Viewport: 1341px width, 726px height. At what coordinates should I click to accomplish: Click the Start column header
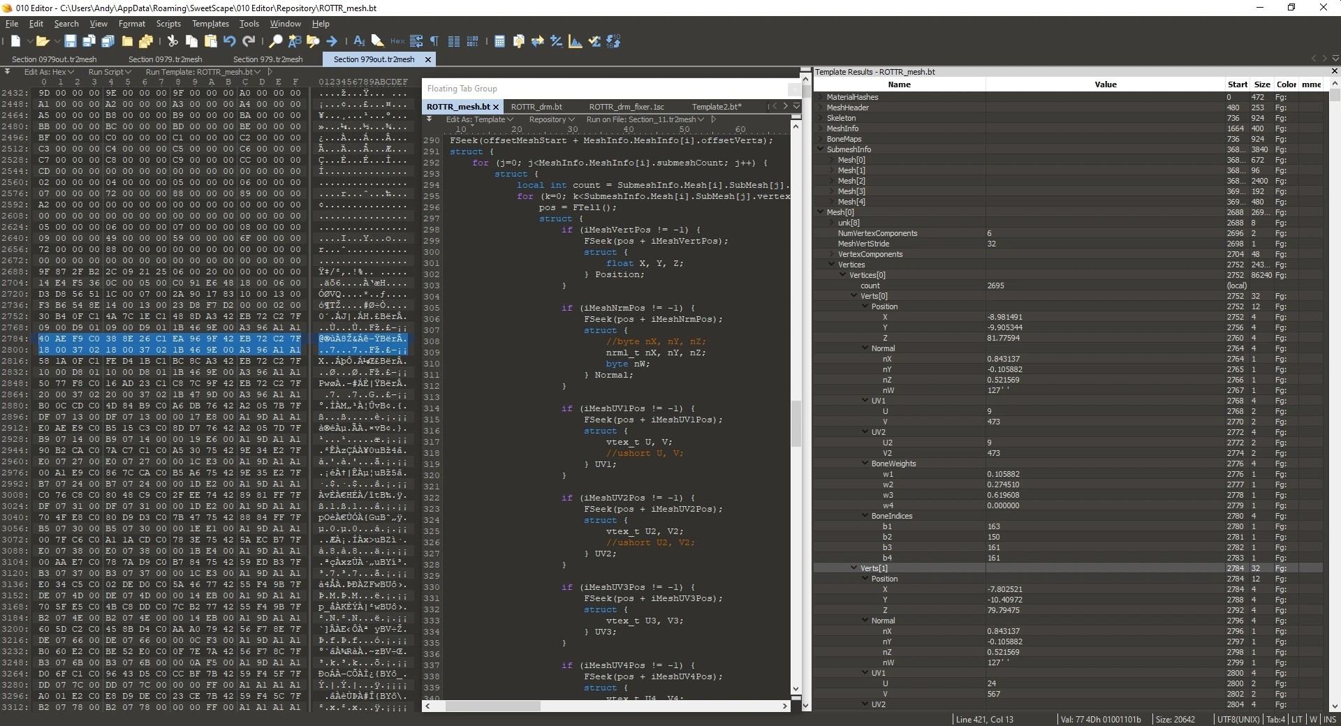coord(1238,84)
